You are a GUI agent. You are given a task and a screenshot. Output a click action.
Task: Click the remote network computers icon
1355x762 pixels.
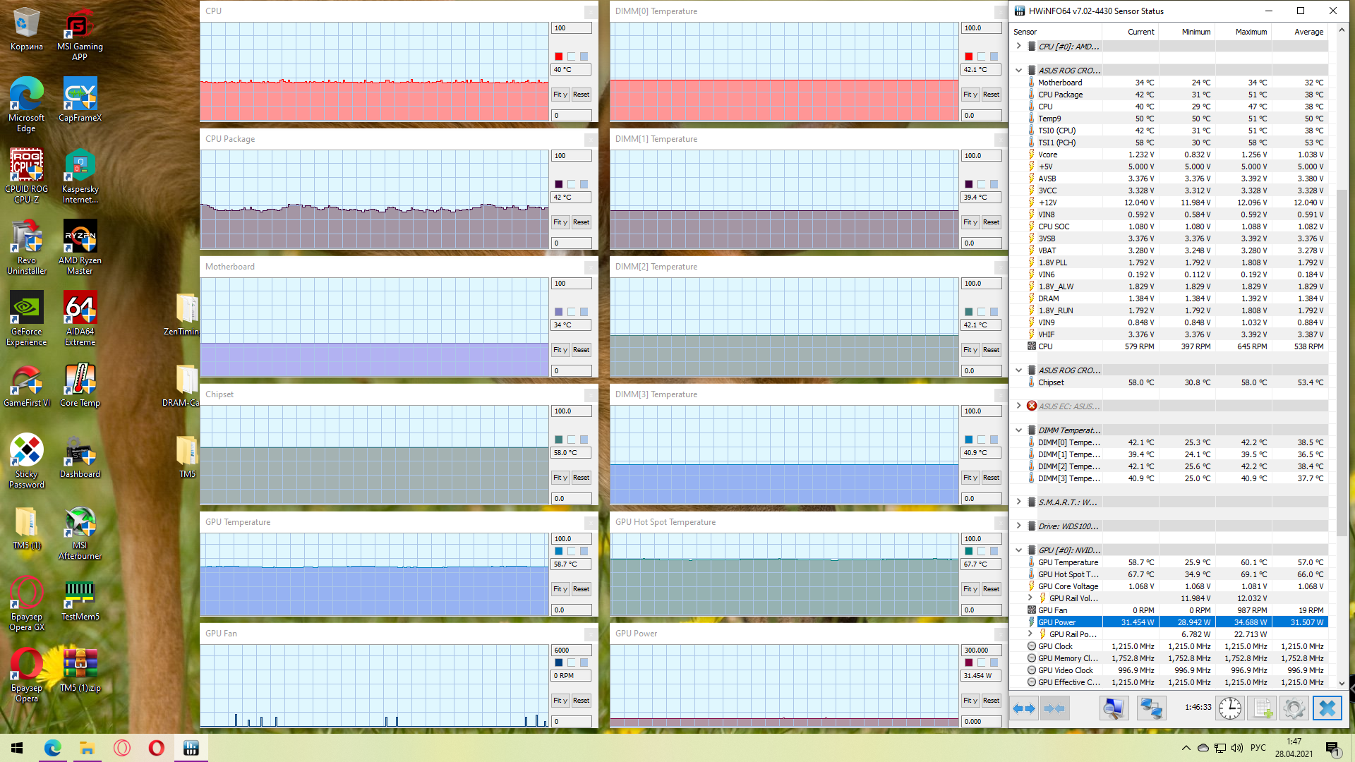(1151, 708)
